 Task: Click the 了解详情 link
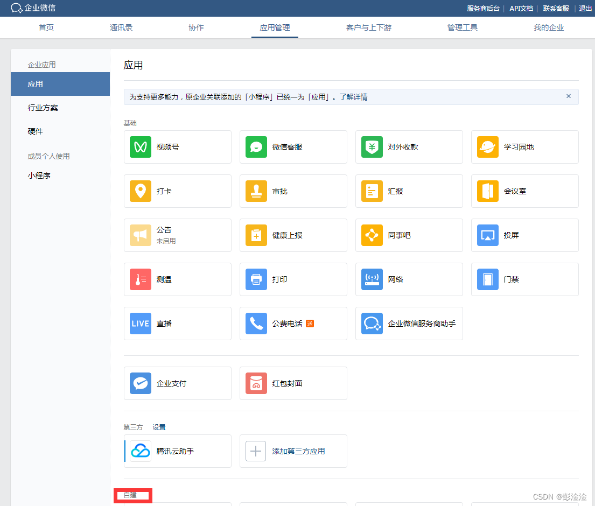(353, 97)
